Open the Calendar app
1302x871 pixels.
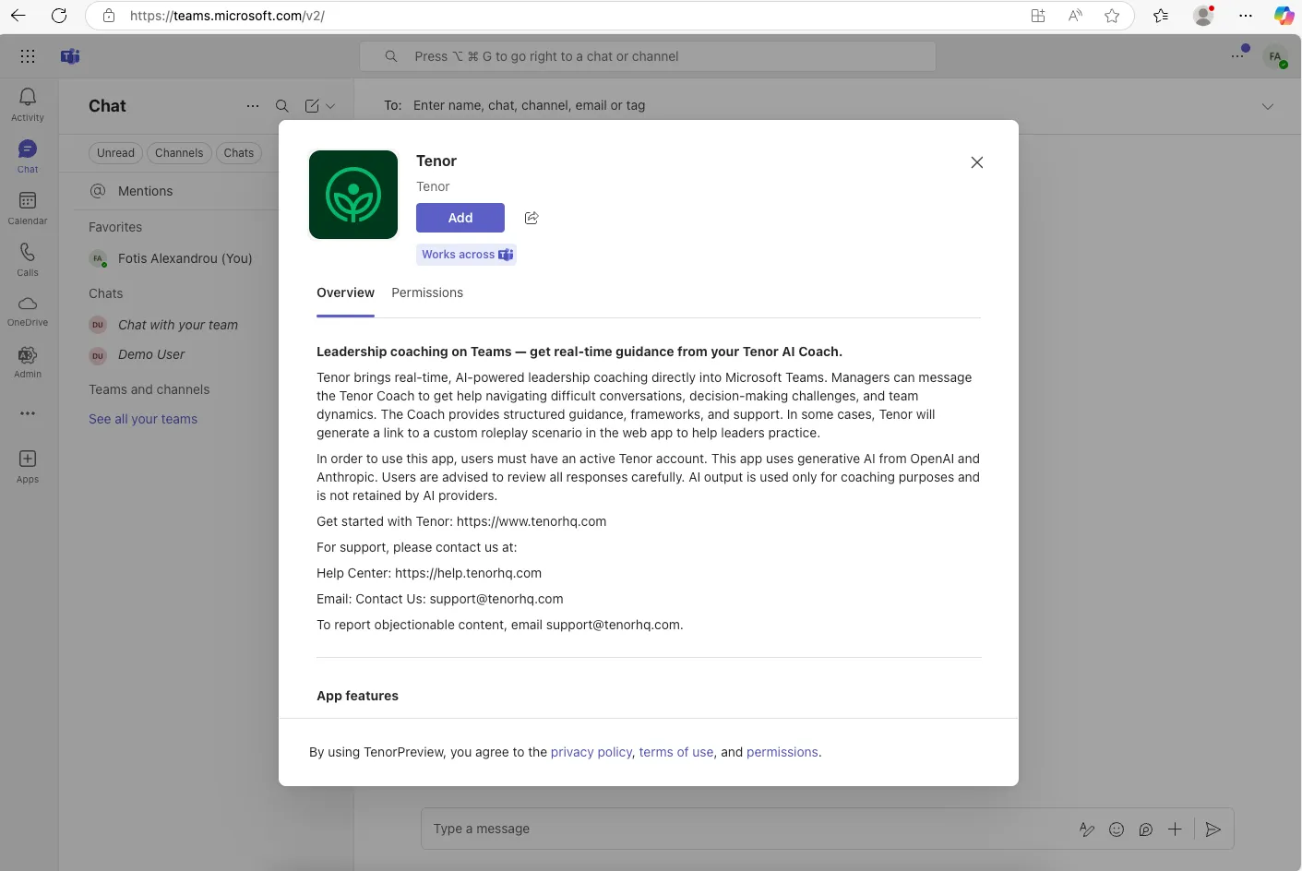28,208
